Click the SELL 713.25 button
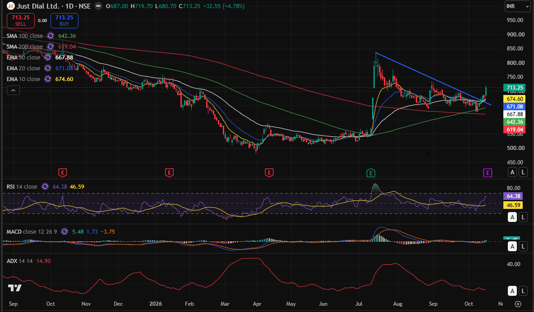Screen dimensions: 534x312 tap(20, 20)
